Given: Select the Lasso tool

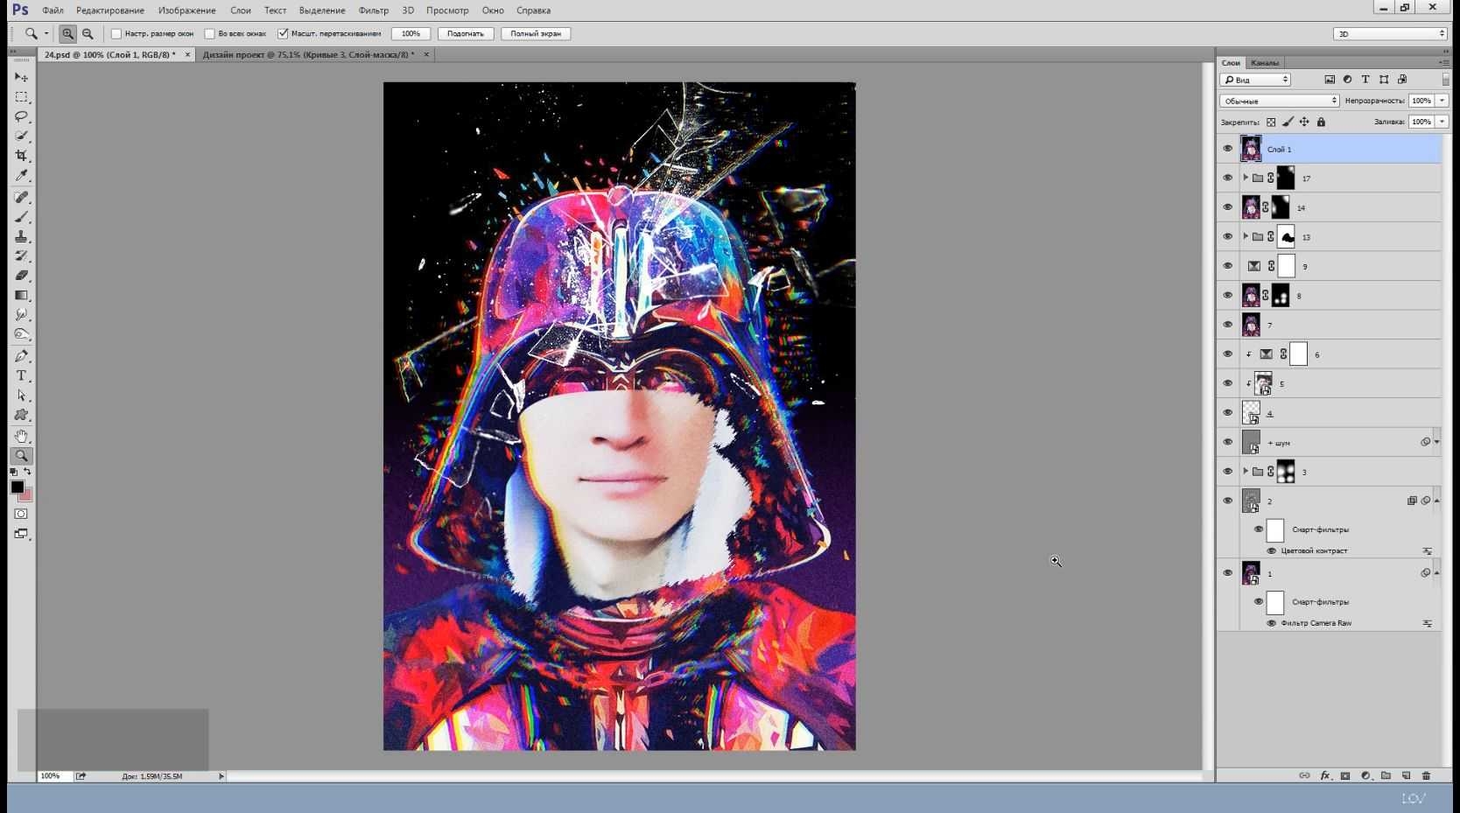Looking at the screenshot, I should (21, 116).
